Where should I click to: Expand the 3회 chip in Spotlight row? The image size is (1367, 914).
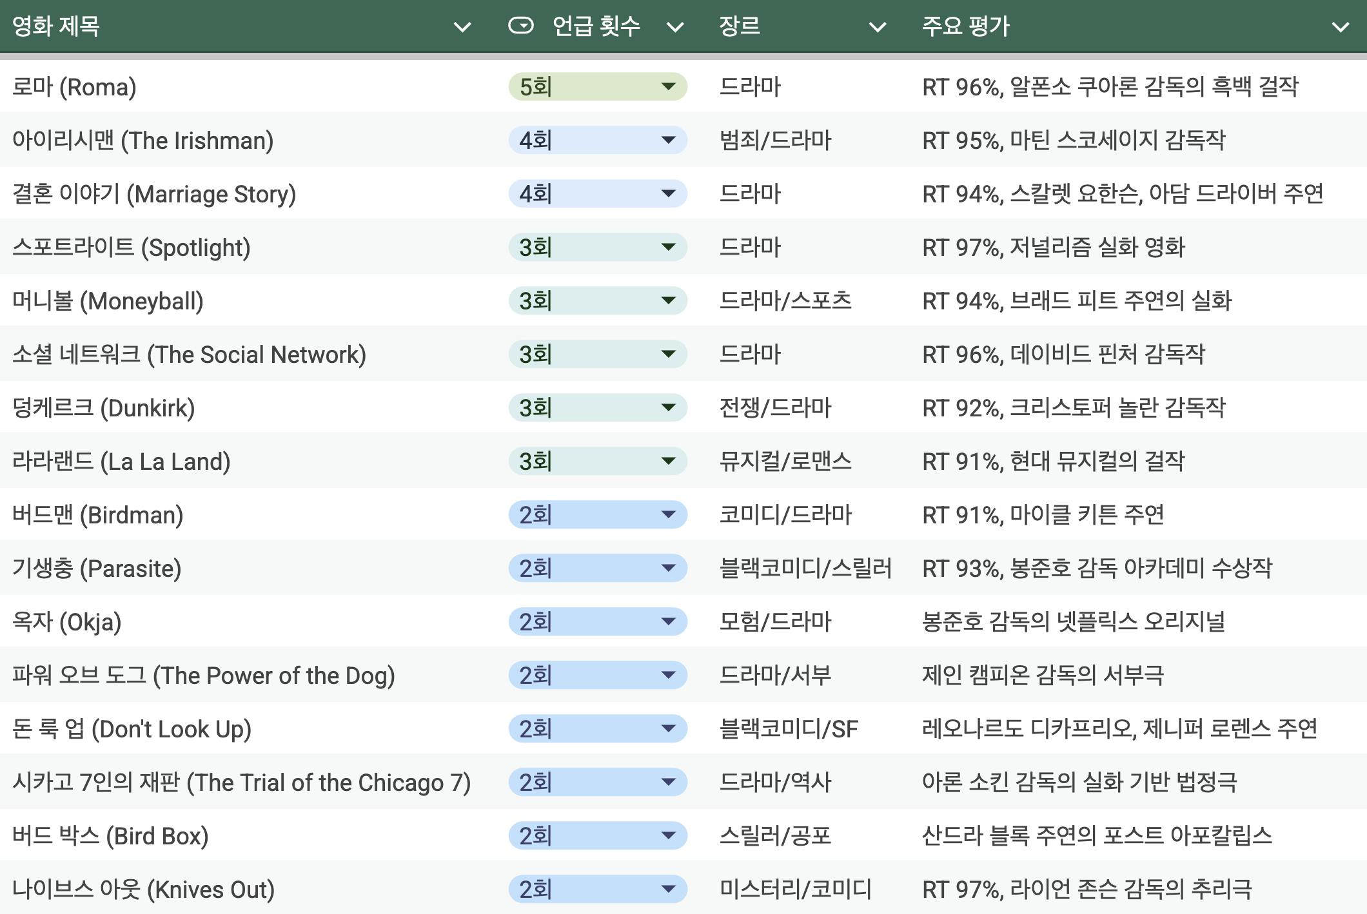pos(597,247)
